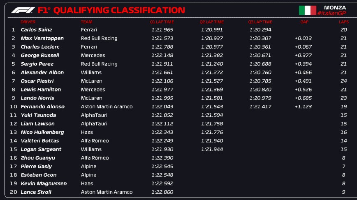Click the Q2 LAP TIME header
Image resolution: width=357 pixels, height=200 pixels.
[212, 22]
